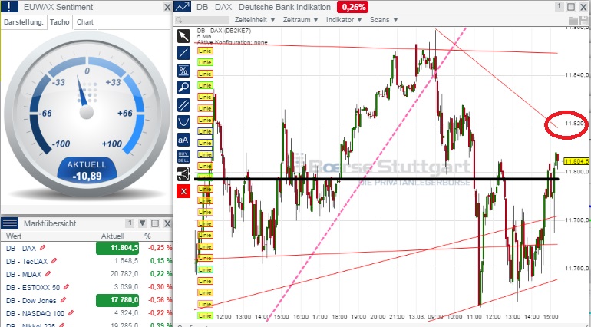The width and height of the screenshot is (591, 327).
Task: Close the EUWAX Sentiment panel
Action: pos(167,7)
